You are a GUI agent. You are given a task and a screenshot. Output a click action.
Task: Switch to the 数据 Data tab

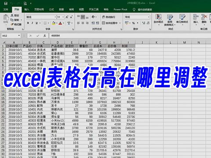(62, 10)
